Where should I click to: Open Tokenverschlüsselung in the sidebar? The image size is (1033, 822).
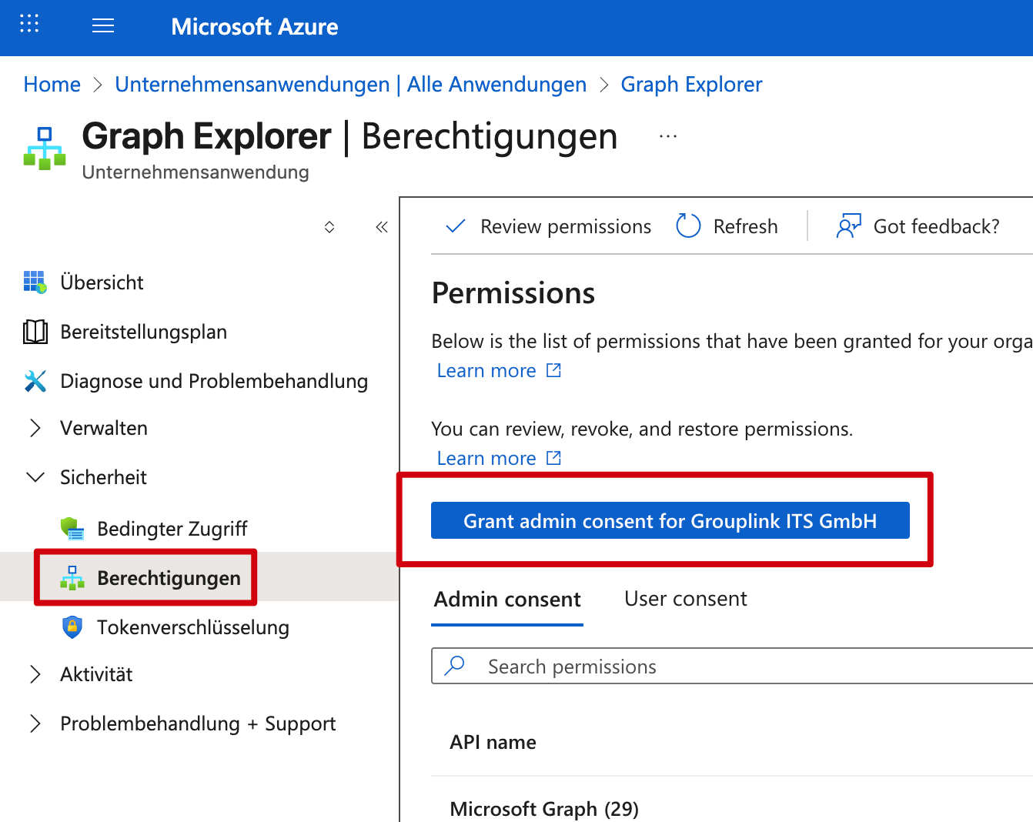(x=192, y=627)
